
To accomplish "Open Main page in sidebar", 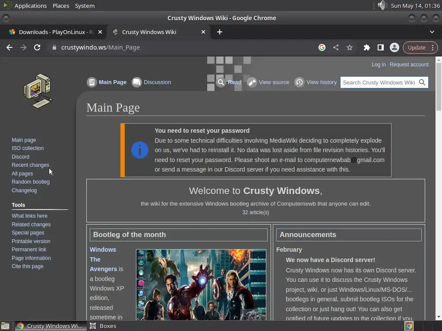I will (24, 140).
